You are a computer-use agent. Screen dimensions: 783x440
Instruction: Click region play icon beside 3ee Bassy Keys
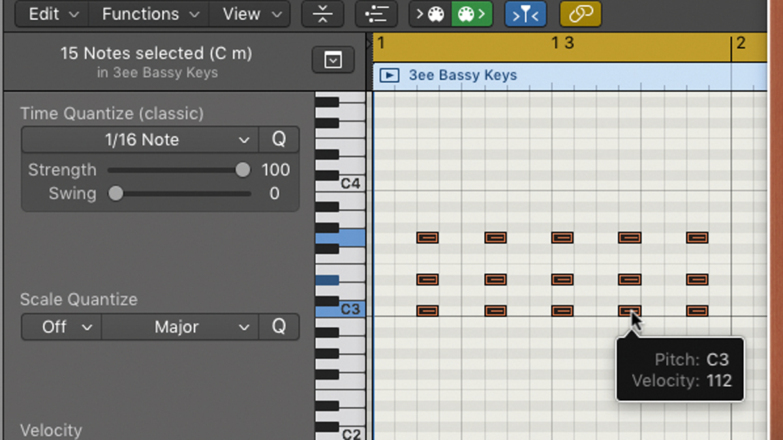coord(389,76)
